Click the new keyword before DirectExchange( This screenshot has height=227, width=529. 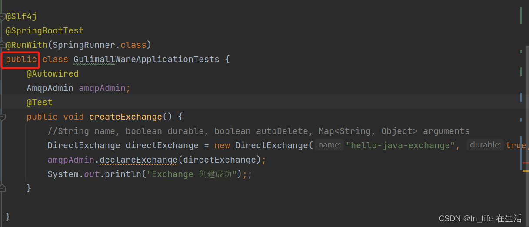(222, 145)
